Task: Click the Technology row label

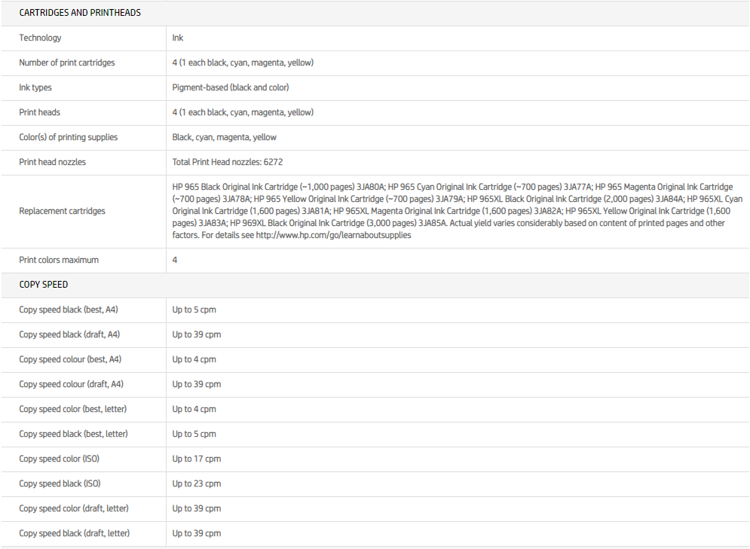Action: (40, 38)
